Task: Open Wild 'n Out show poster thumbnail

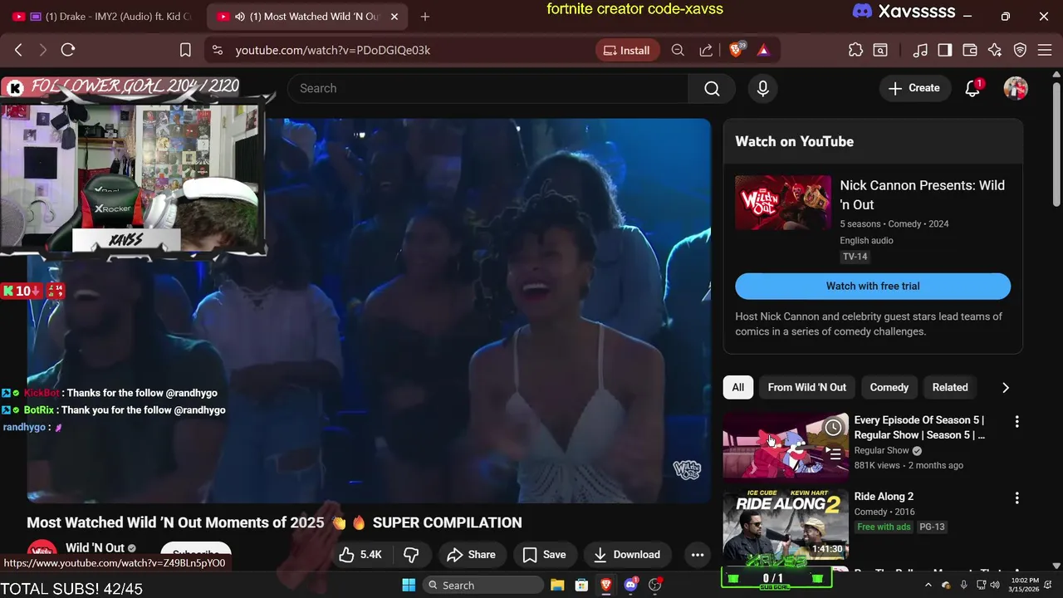Action: (782, 203)
